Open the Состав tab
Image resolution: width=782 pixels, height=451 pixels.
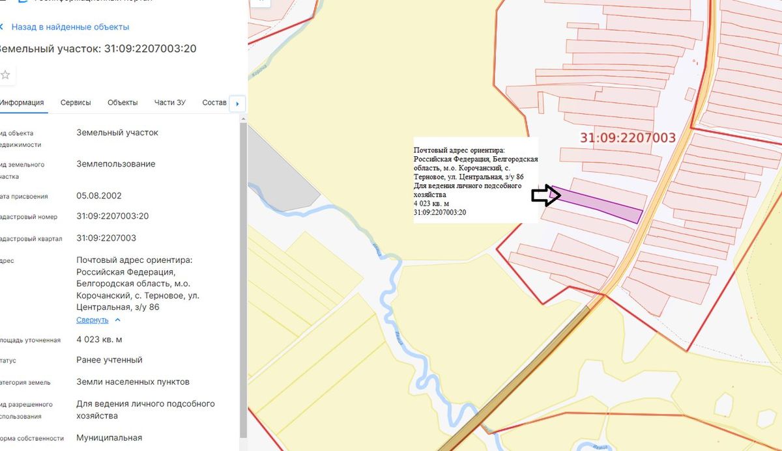(214, 102)
